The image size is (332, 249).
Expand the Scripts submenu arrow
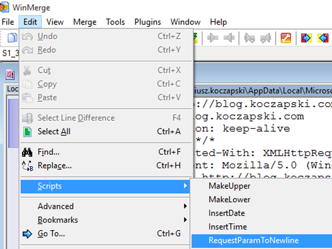185,186
